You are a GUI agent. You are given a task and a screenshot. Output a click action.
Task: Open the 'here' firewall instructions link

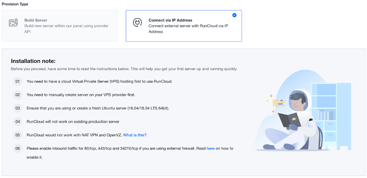211,148
